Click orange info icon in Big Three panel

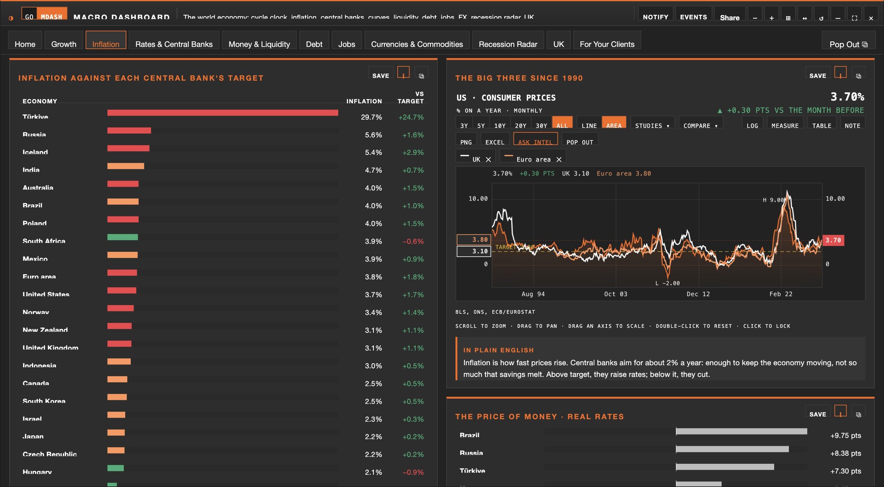tap(840, 73)
